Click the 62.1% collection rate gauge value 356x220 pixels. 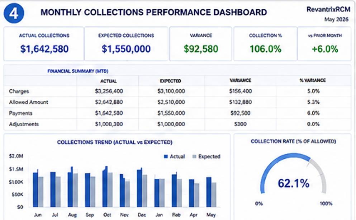[x=293, y=183]
